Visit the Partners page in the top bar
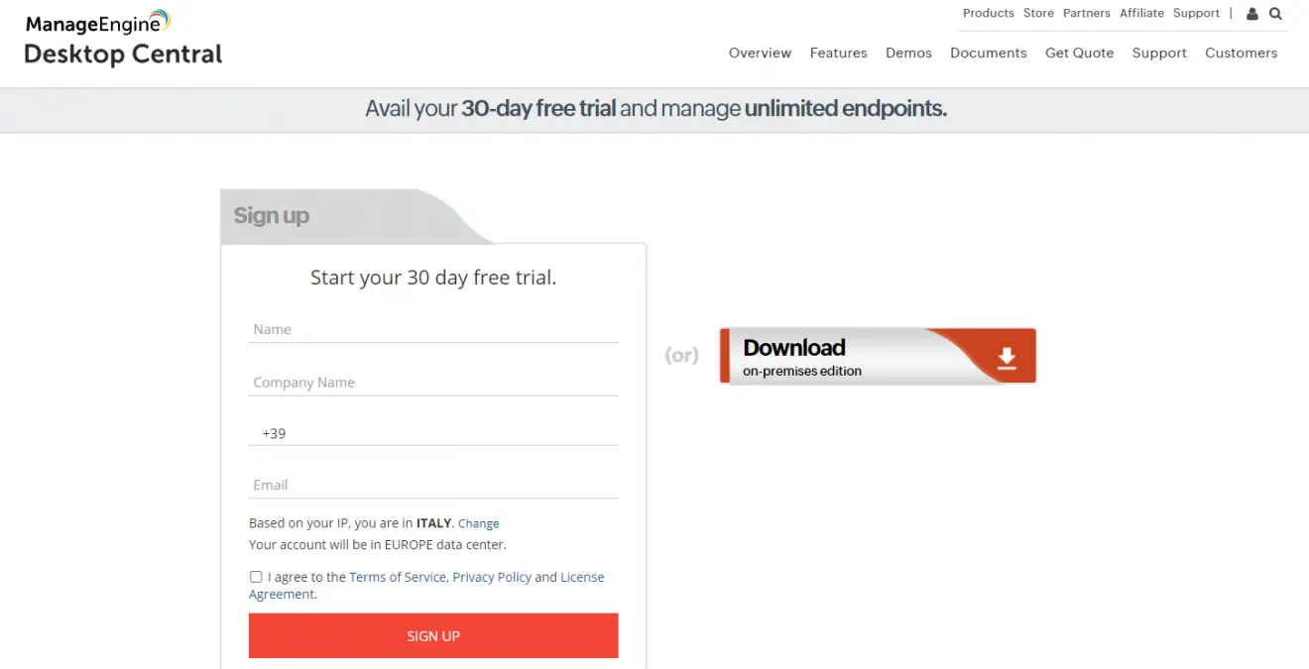Screen dimensions: 1309x669 click(x=1086, y=13)
